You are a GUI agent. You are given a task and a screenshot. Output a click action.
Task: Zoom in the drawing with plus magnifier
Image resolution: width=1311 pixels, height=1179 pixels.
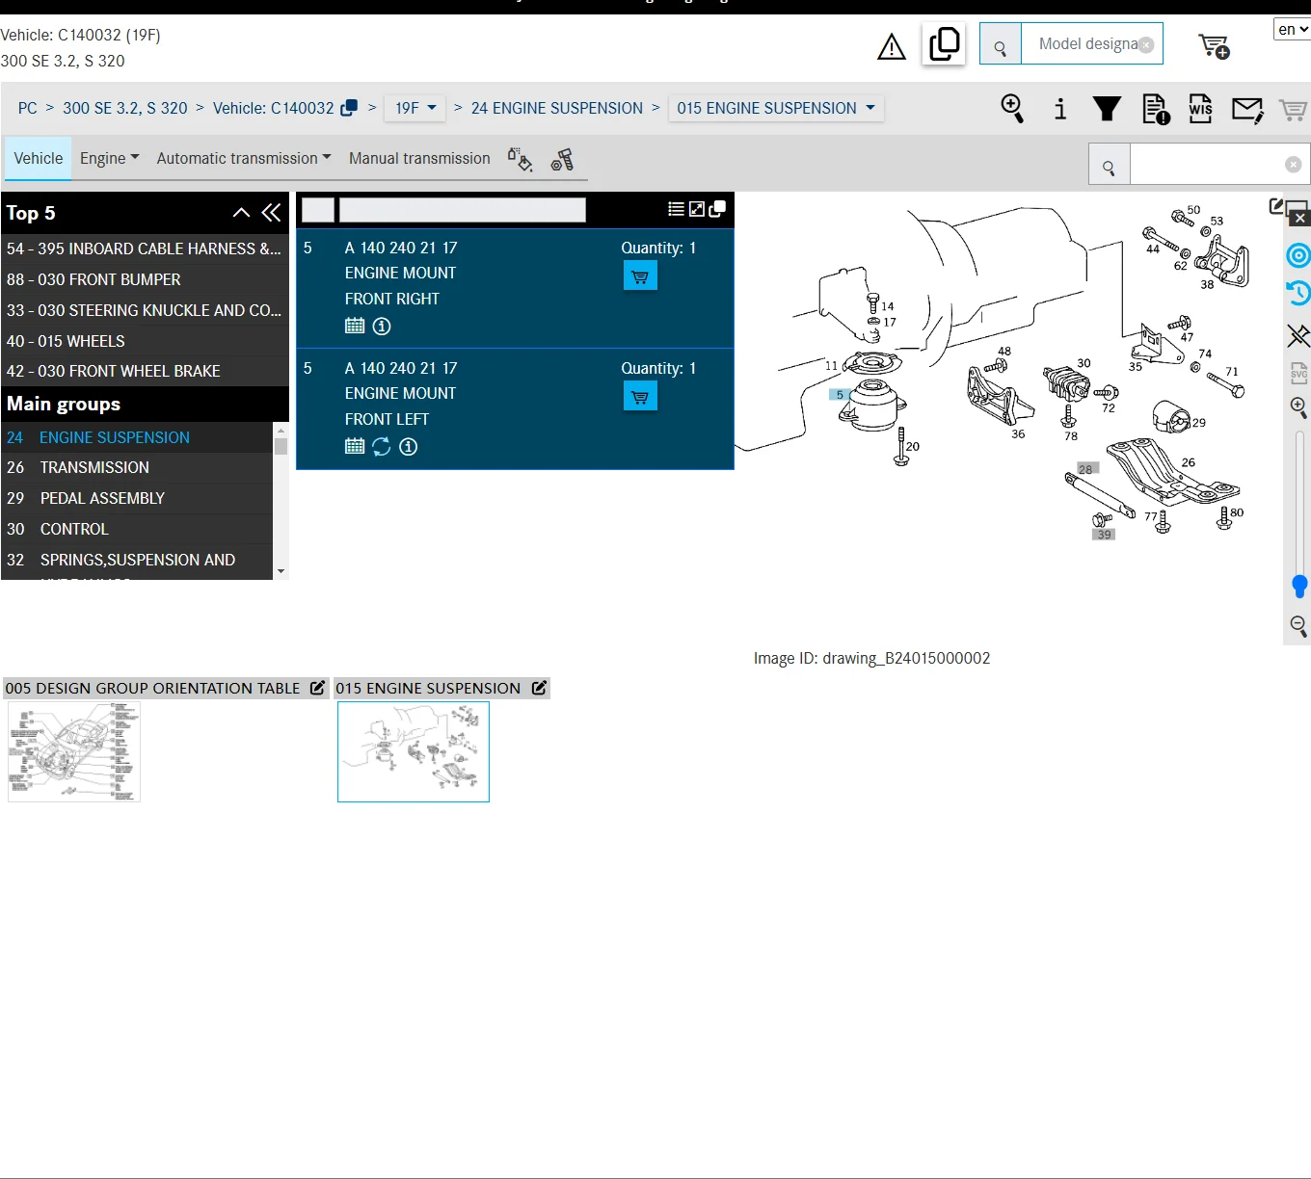pos(1298,407)
